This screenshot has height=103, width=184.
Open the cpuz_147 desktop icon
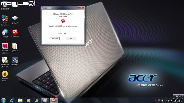[15, 20]
